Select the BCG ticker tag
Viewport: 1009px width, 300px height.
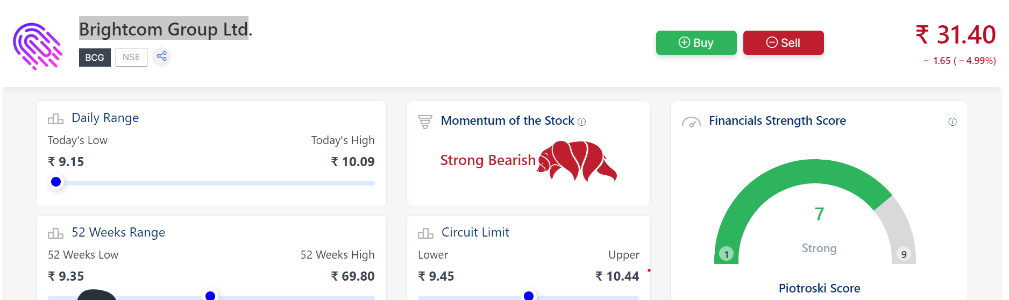tap(95, 58)
